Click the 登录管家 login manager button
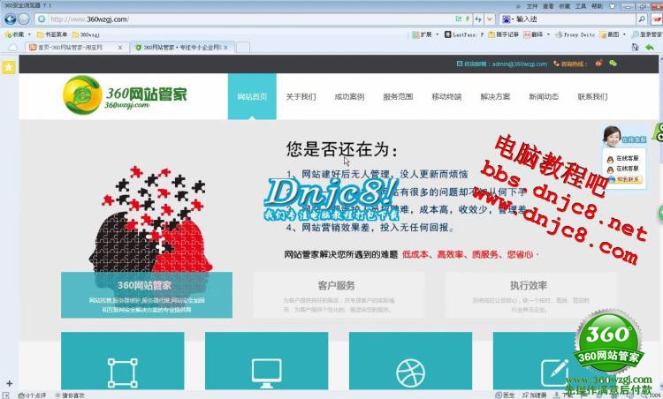 (647, 34)
